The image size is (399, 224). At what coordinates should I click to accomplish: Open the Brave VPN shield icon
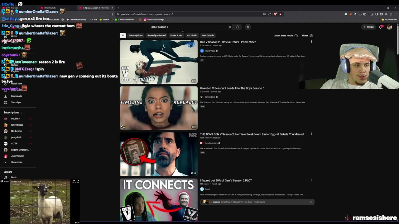[391, 14]
